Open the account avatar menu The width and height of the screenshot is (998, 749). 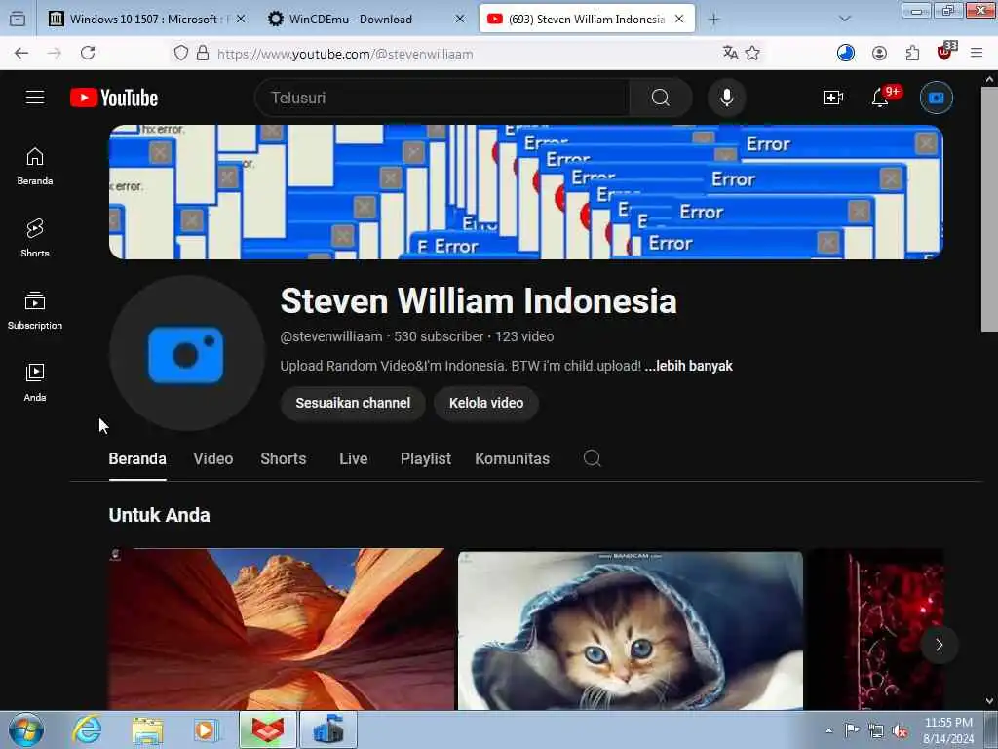(937, 98)
